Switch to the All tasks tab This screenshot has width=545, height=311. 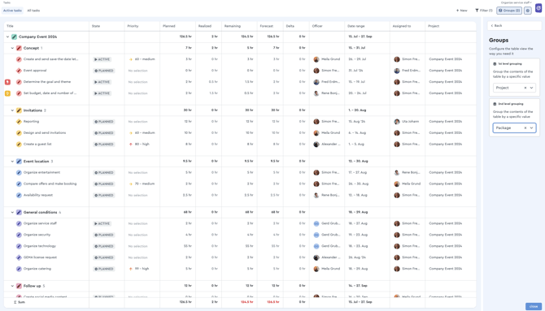pyautogui.click(x=33, y=11)
